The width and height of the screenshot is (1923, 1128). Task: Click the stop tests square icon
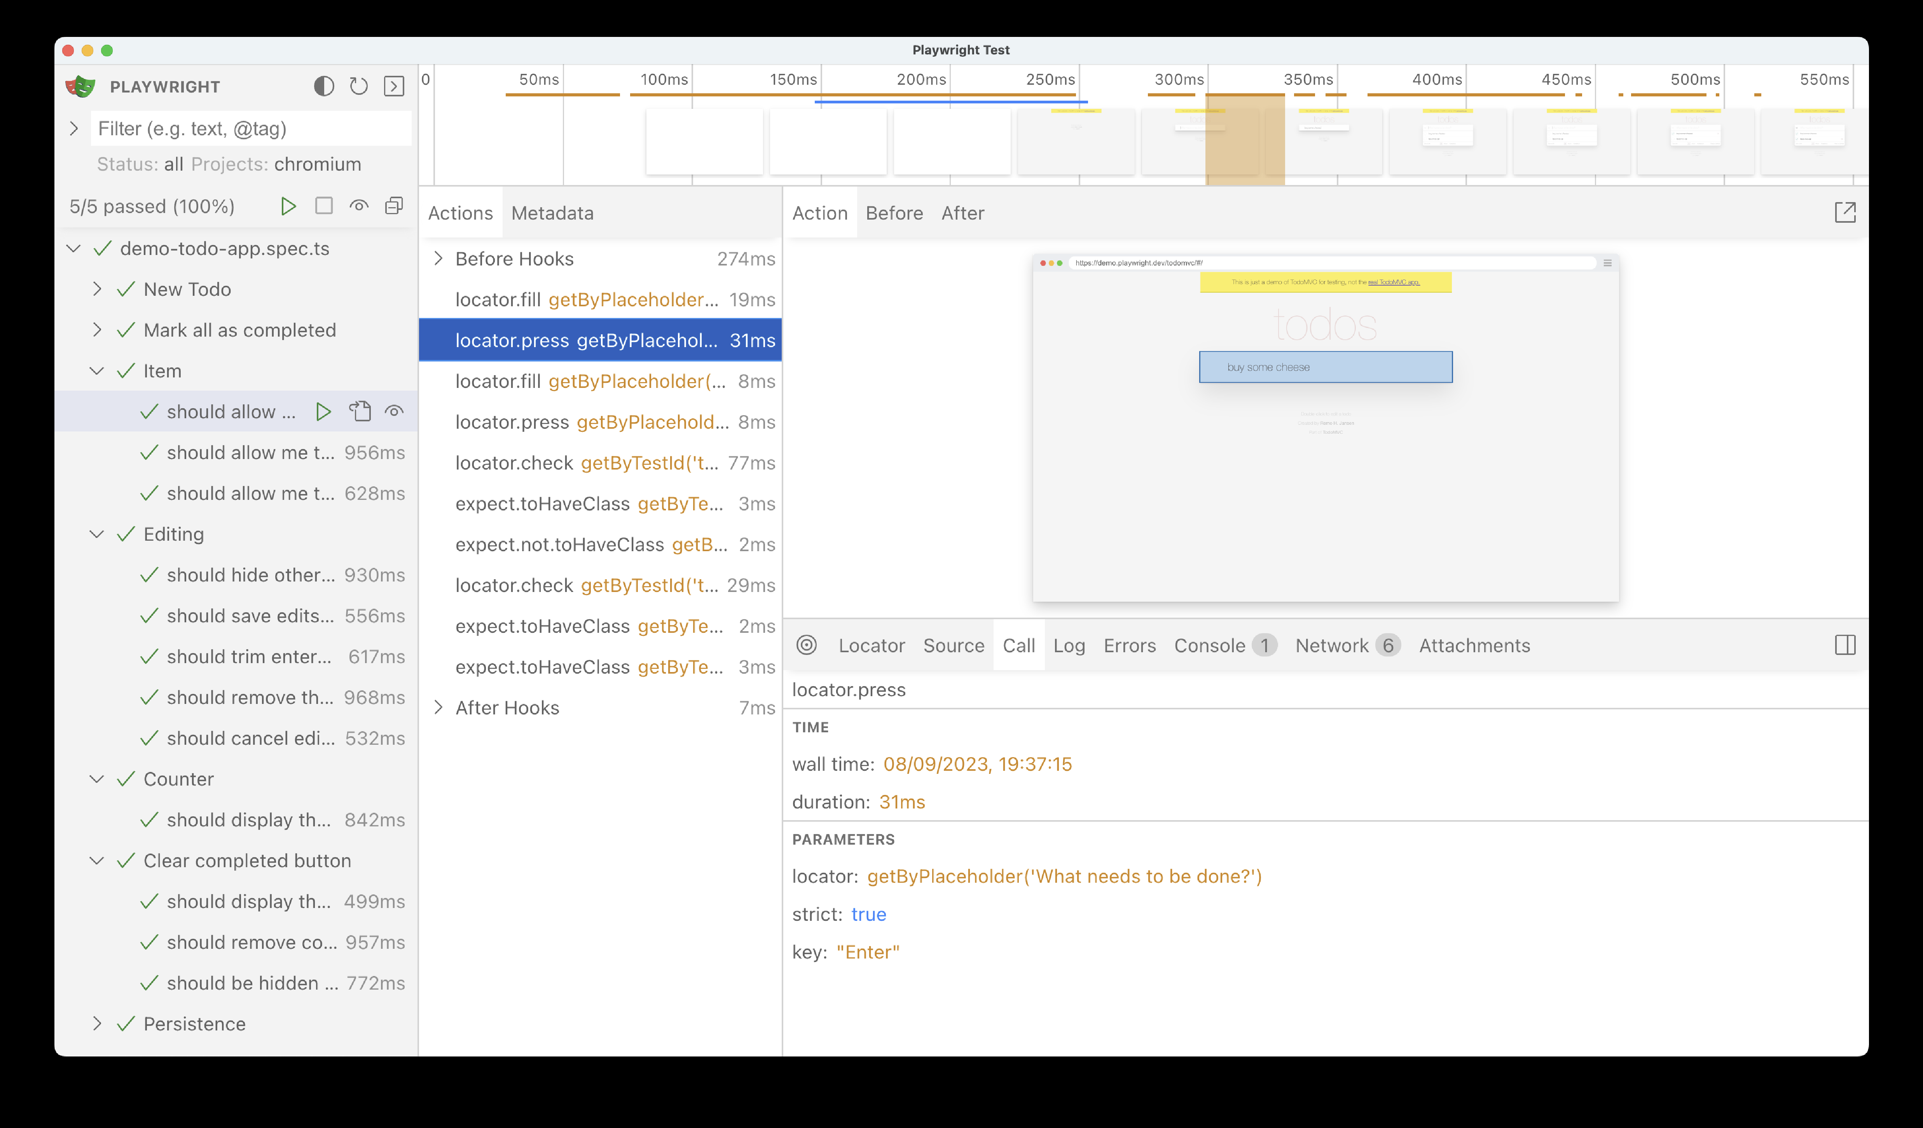[323, 206]
